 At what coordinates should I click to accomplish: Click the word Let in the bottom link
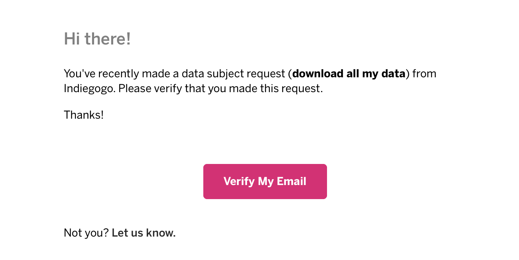click(118, 233)
